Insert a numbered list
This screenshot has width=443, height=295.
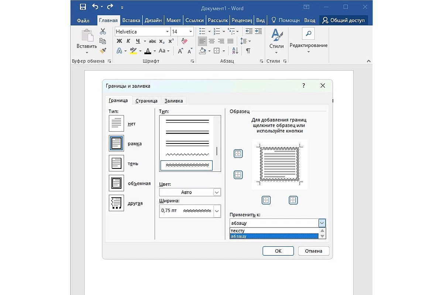point(217,31)
